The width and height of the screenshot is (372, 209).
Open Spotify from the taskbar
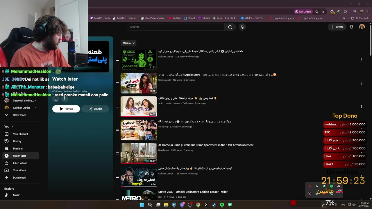(222, 205)
